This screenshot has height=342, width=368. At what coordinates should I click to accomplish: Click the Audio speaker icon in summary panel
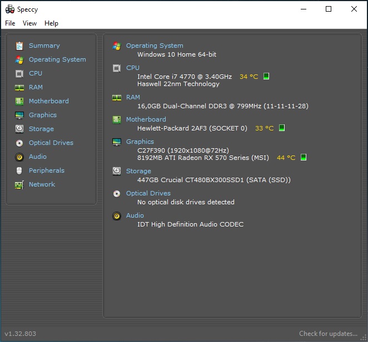click(x=117, y=216)
